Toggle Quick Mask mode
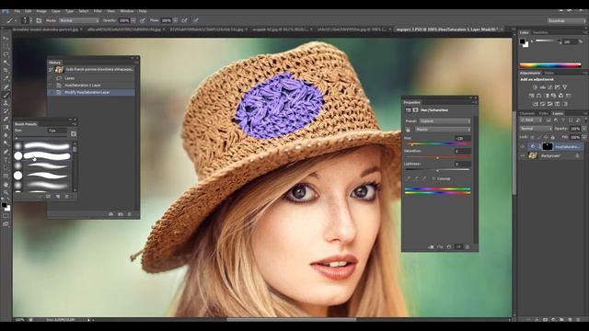This screenshot has width=589, height=331. click(x=6, y=215)
